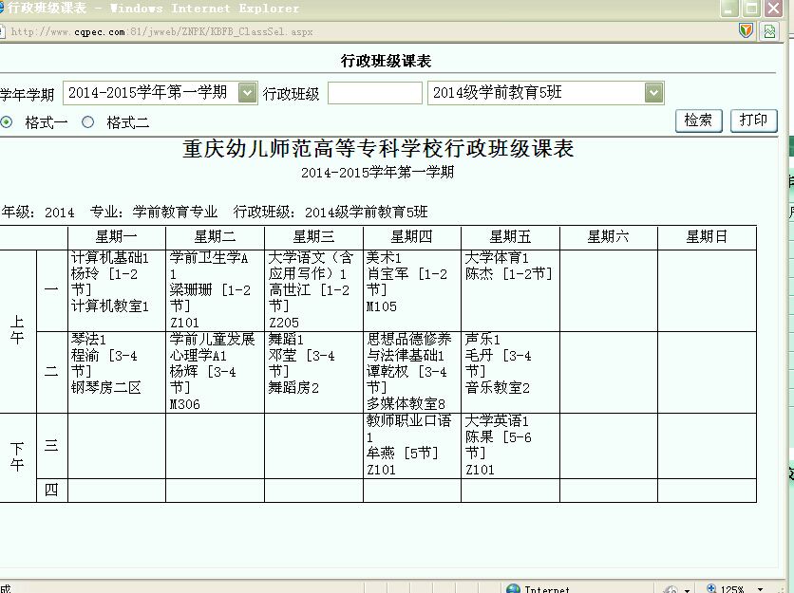
Task: Click the 教师职业口语 course cell
Action: (x=411, y=446)
